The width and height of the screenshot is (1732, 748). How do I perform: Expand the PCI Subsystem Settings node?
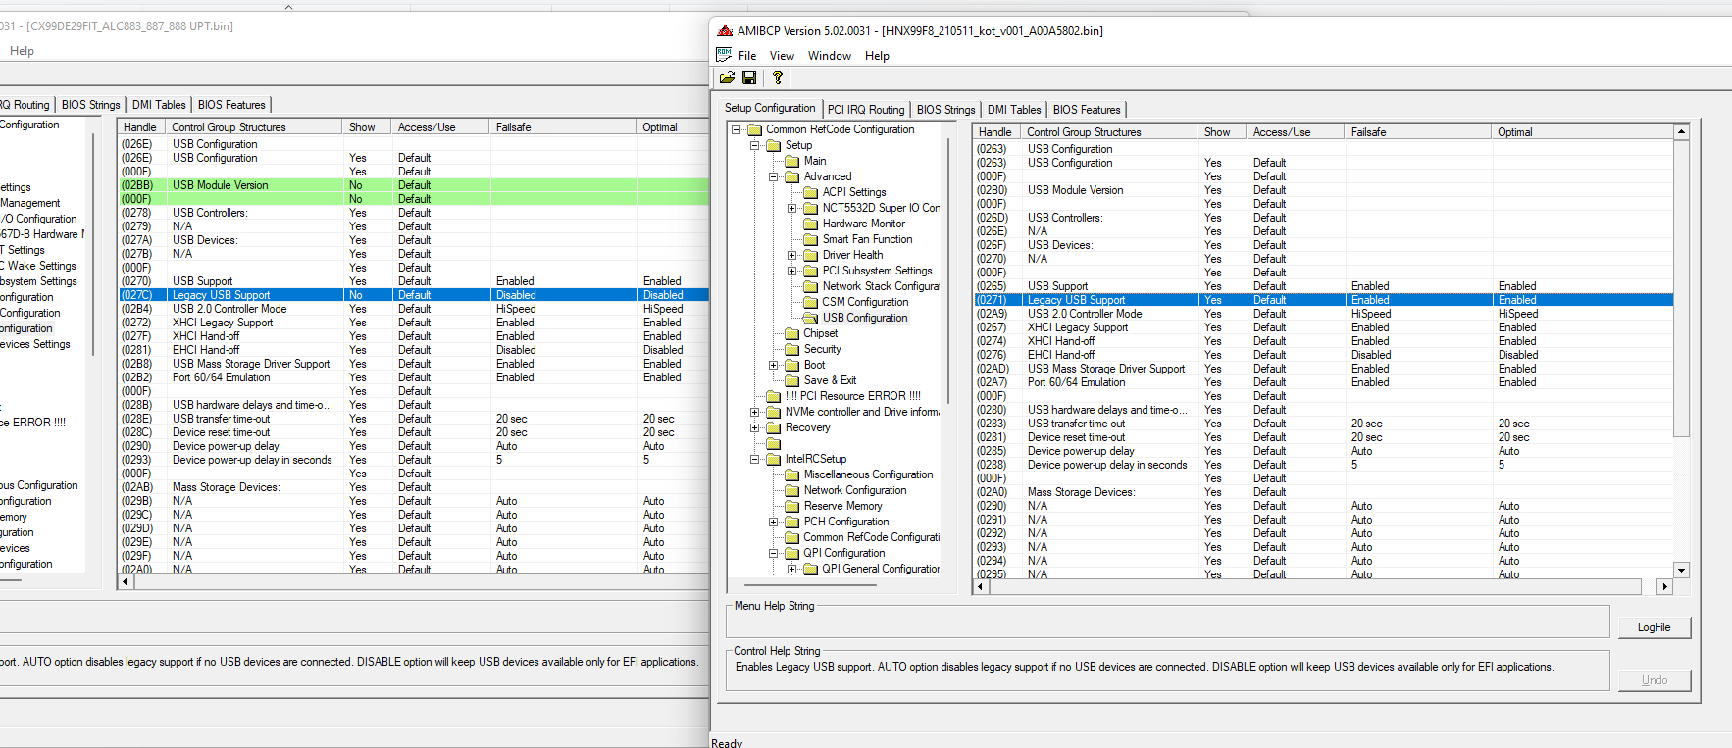792,272
